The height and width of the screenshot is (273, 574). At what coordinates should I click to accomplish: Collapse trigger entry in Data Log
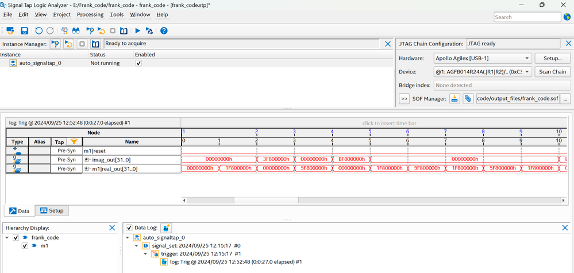point(145,253)
